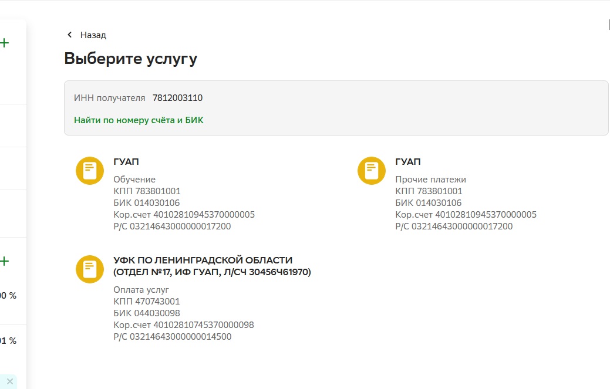
Task: Select the Оплата услуг service description
Action: click(x=141, y=290)
